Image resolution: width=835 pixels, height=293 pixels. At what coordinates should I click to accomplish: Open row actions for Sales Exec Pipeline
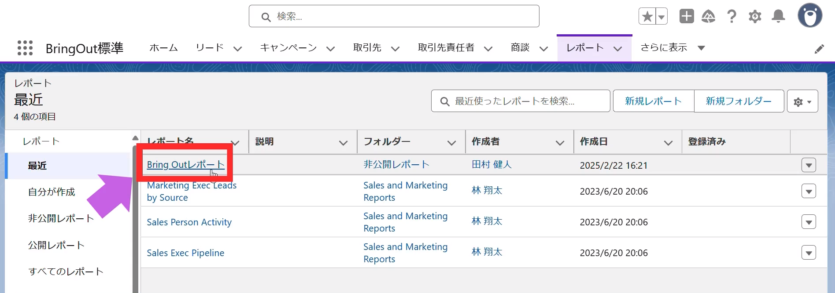point(809,253)
